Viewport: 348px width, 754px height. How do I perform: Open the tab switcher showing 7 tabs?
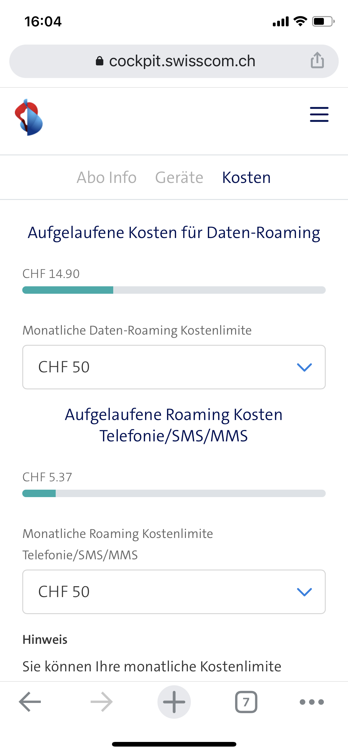246,702
